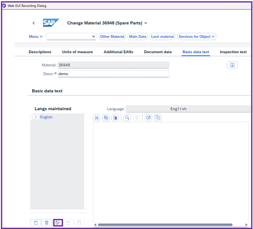
Task: Click the Copy icon in text toolbar
Action: pos(106,117)
